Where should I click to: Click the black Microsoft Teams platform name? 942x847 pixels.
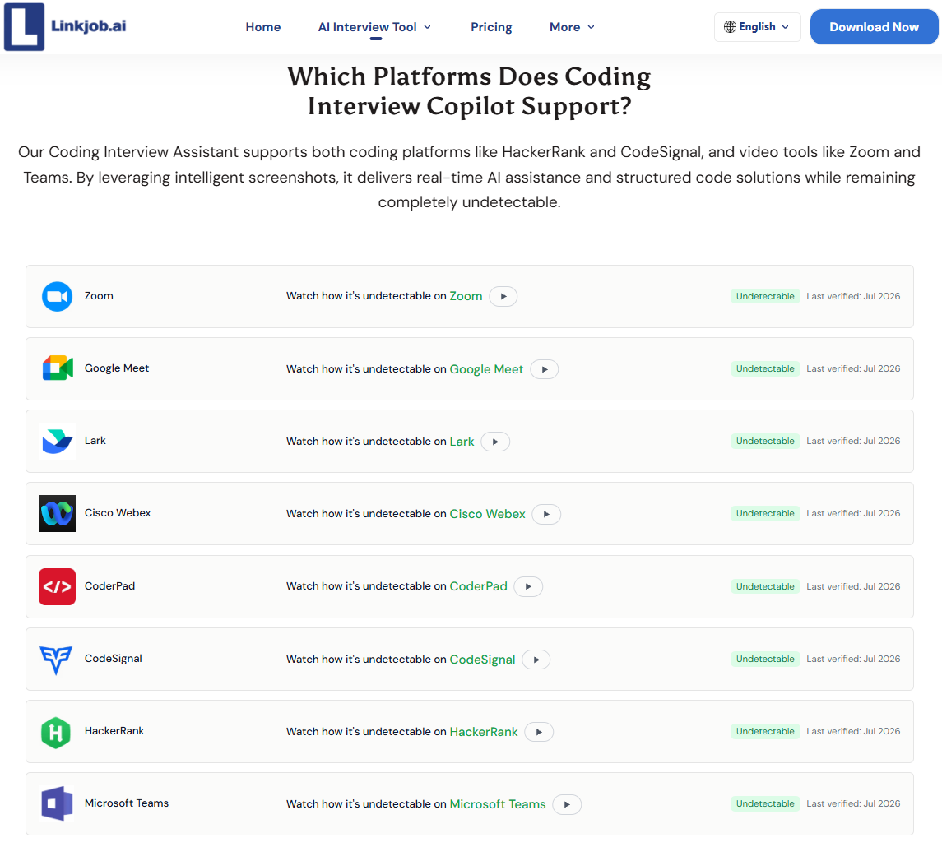pyautogui.click(x=127, y=803)
